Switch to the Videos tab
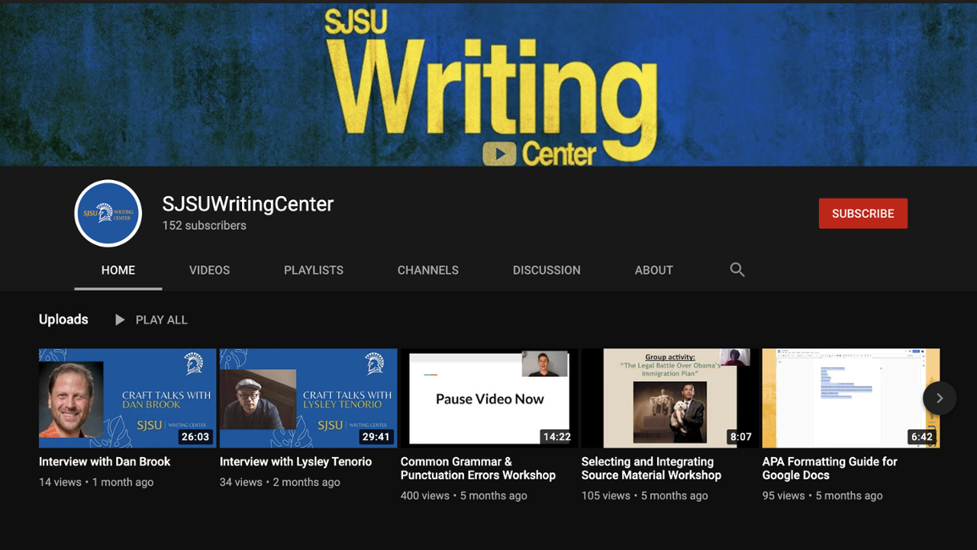Viewport: 977px width, 550px height. [x=209, y=270]
